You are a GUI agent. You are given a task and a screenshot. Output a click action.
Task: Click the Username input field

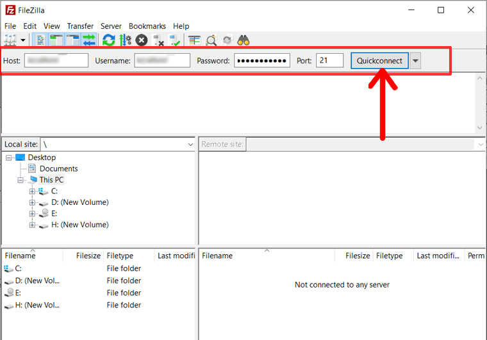click(x=162, y=60)
